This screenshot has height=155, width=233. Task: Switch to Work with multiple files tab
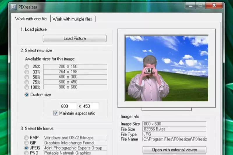pyautogui.click(x=72, y=19)
